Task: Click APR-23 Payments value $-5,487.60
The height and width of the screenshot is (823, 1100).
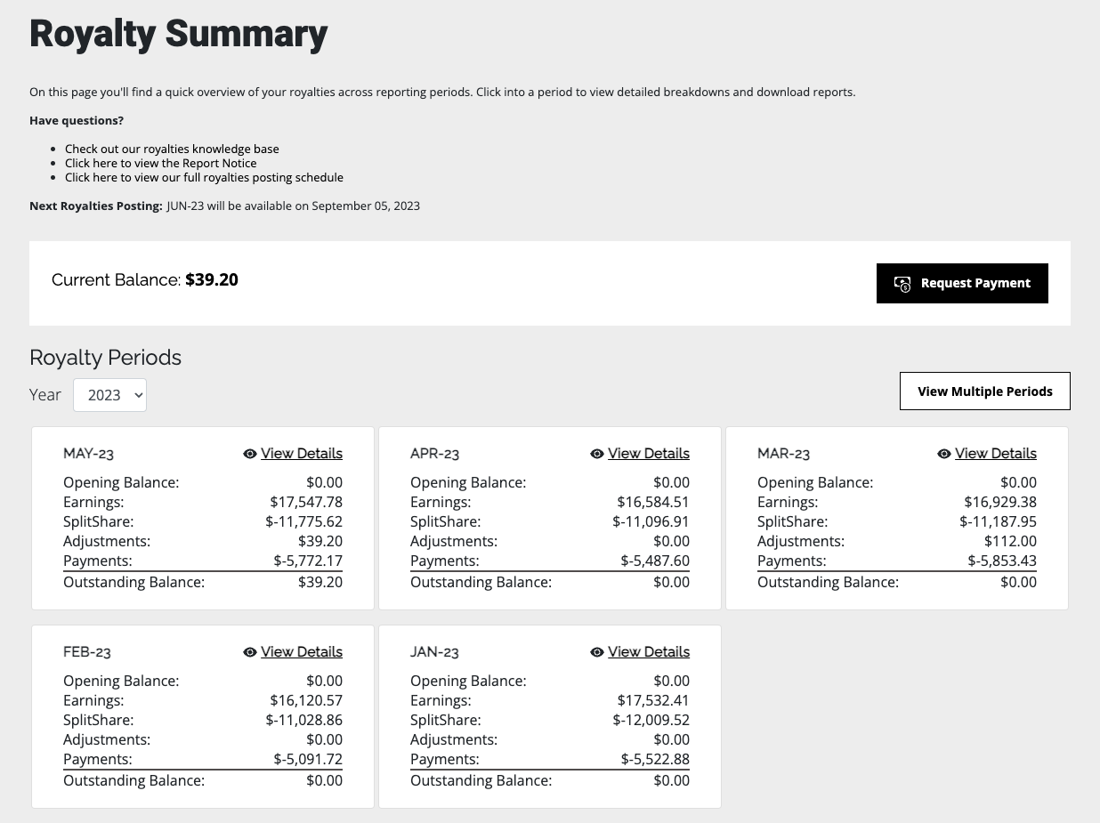Action: (x=655, y=561)
